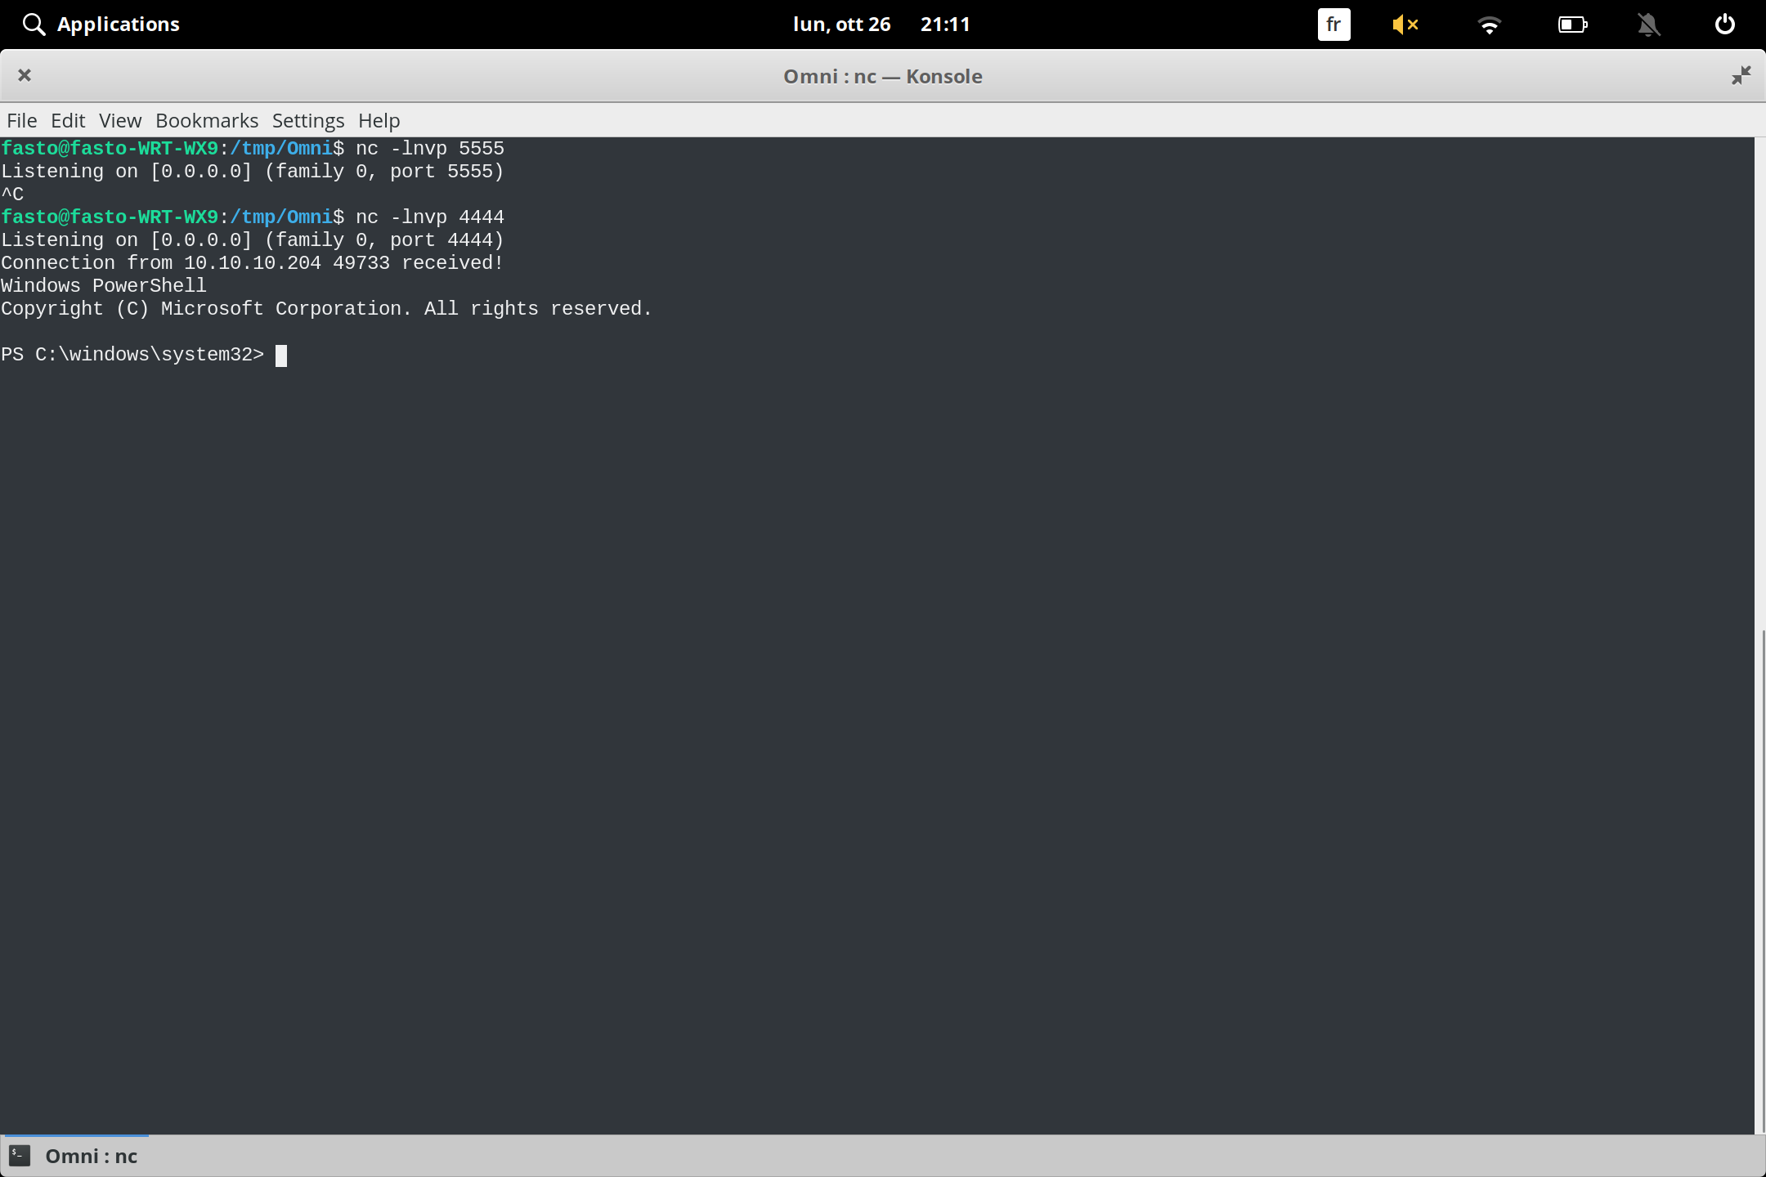Click the terminal icon on the Omni : nc tab

coord(20,1156)
